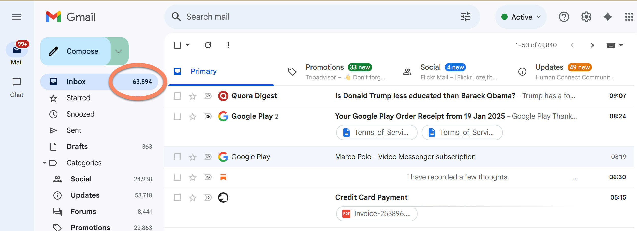Open the Forums category

coord(99,212)
